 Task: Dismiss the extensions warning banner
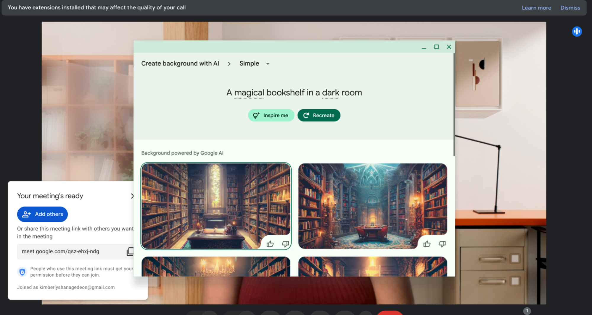pos(570,8)
